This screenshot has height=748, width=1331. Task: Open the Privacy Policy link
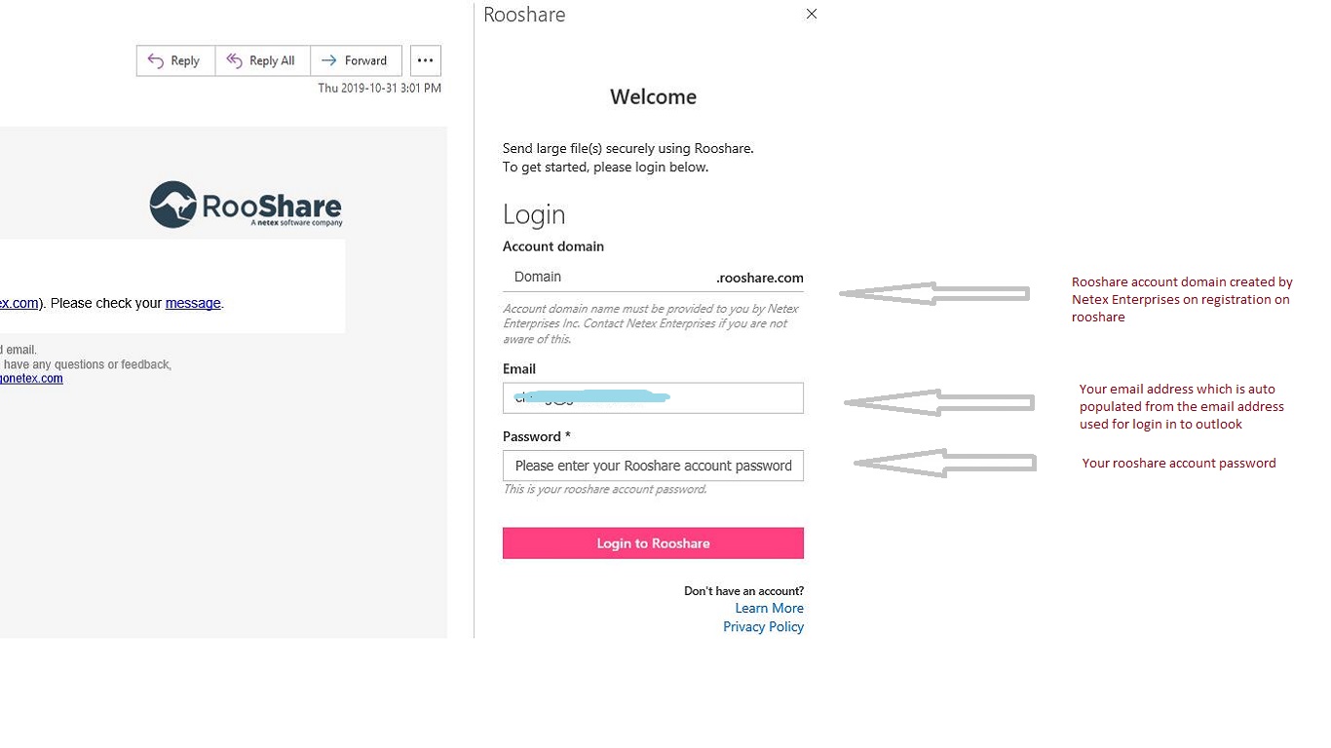(763, 626)
